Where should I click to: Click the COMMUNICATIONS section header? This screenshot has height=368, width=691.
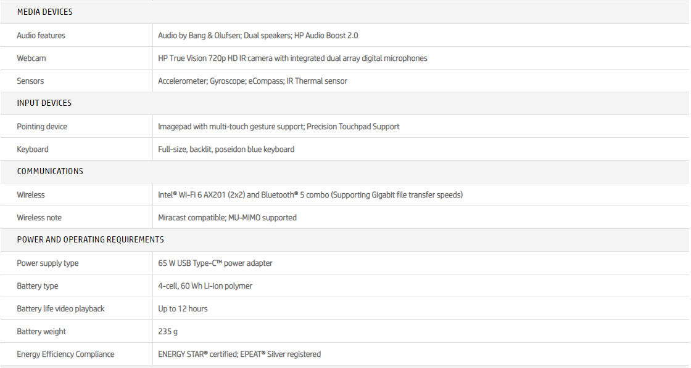click(x=50, y=172)
